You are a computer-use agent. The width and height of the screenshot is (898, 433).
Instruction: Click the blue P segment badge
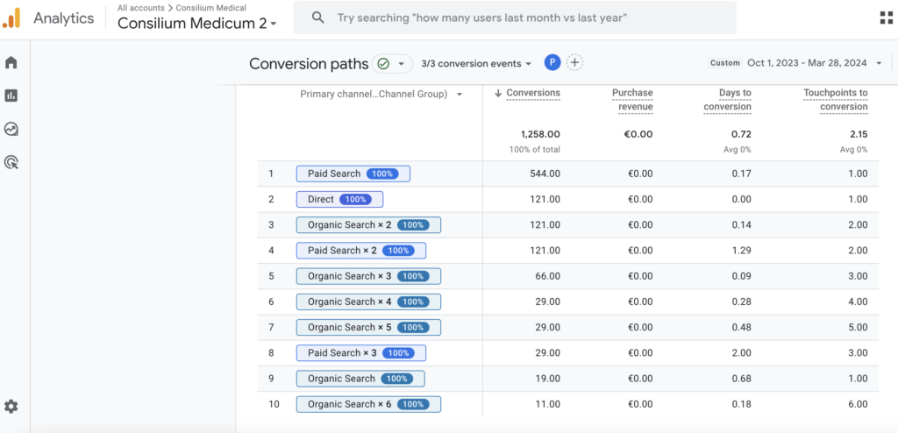(552, 63)
